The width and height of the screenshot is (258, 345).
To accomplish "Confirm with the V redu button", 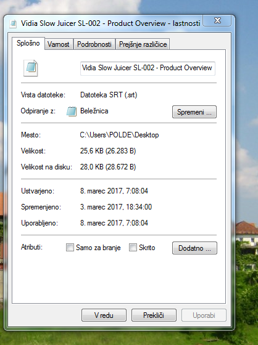I will click(104, 315).
